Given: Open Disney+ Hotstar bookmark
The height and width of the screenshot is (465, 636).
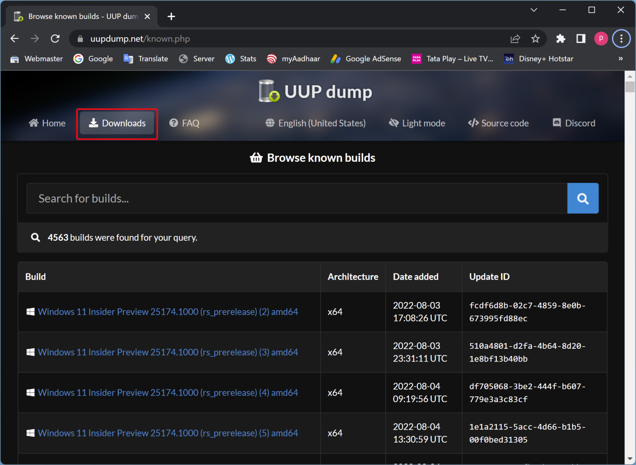Looking at the screenshot, I should click(539, 59).
